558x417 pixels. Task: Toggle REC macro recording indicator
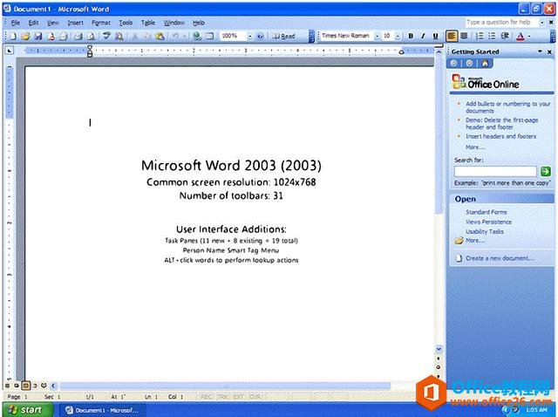tap(207, 396)
